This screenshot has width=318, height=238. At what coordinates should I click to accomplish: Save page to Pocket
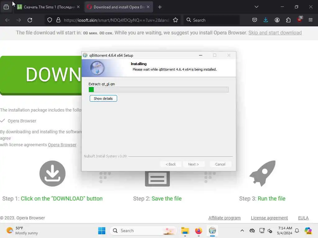click(255, 20)
